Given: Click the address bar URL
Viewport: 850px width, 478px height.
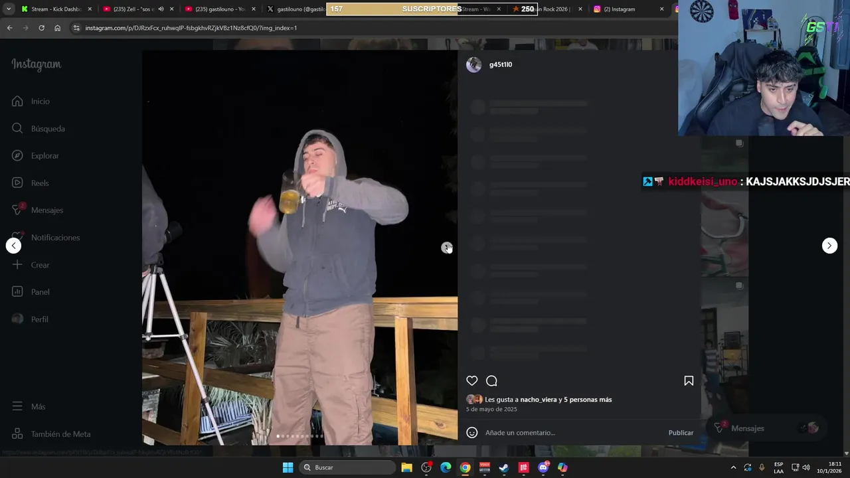Looking at the screenshot, I should point(191,28).
